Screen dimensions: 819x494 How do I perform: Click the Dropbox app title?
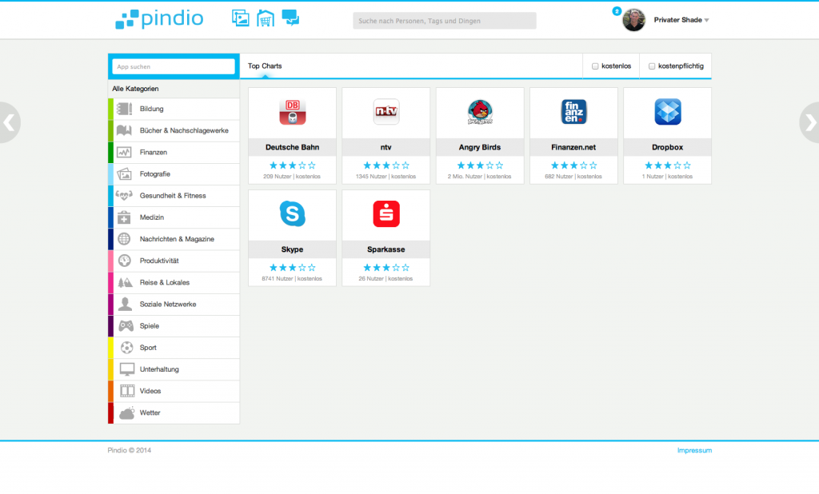coord(667,147)
